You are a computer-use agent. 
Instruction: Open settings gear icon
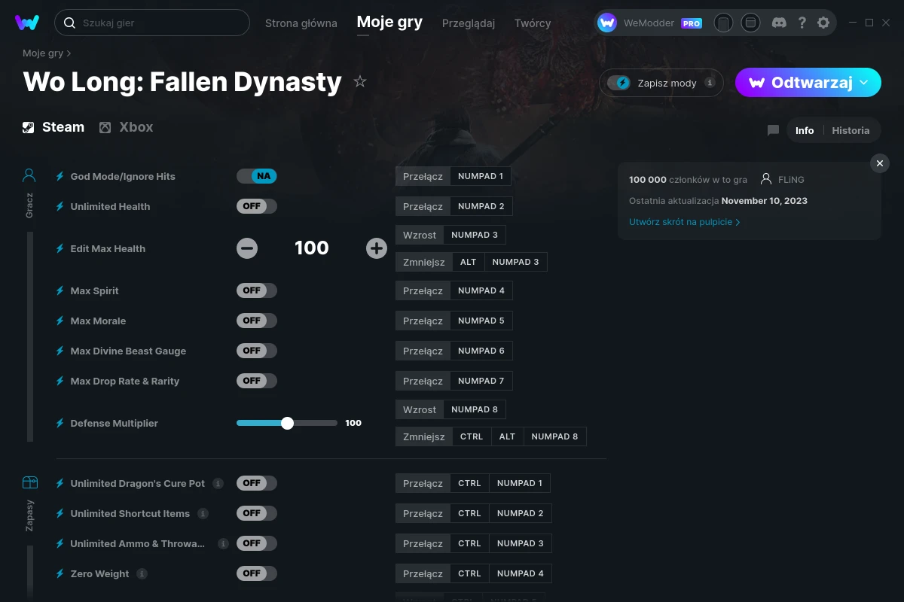coord(823,23)
